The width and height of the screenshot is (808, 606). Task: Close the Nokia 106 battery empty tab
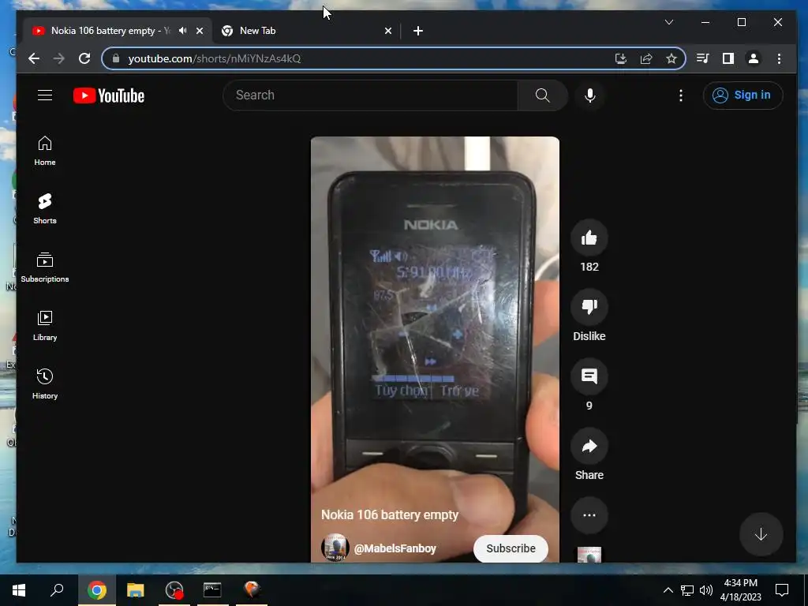200,31
